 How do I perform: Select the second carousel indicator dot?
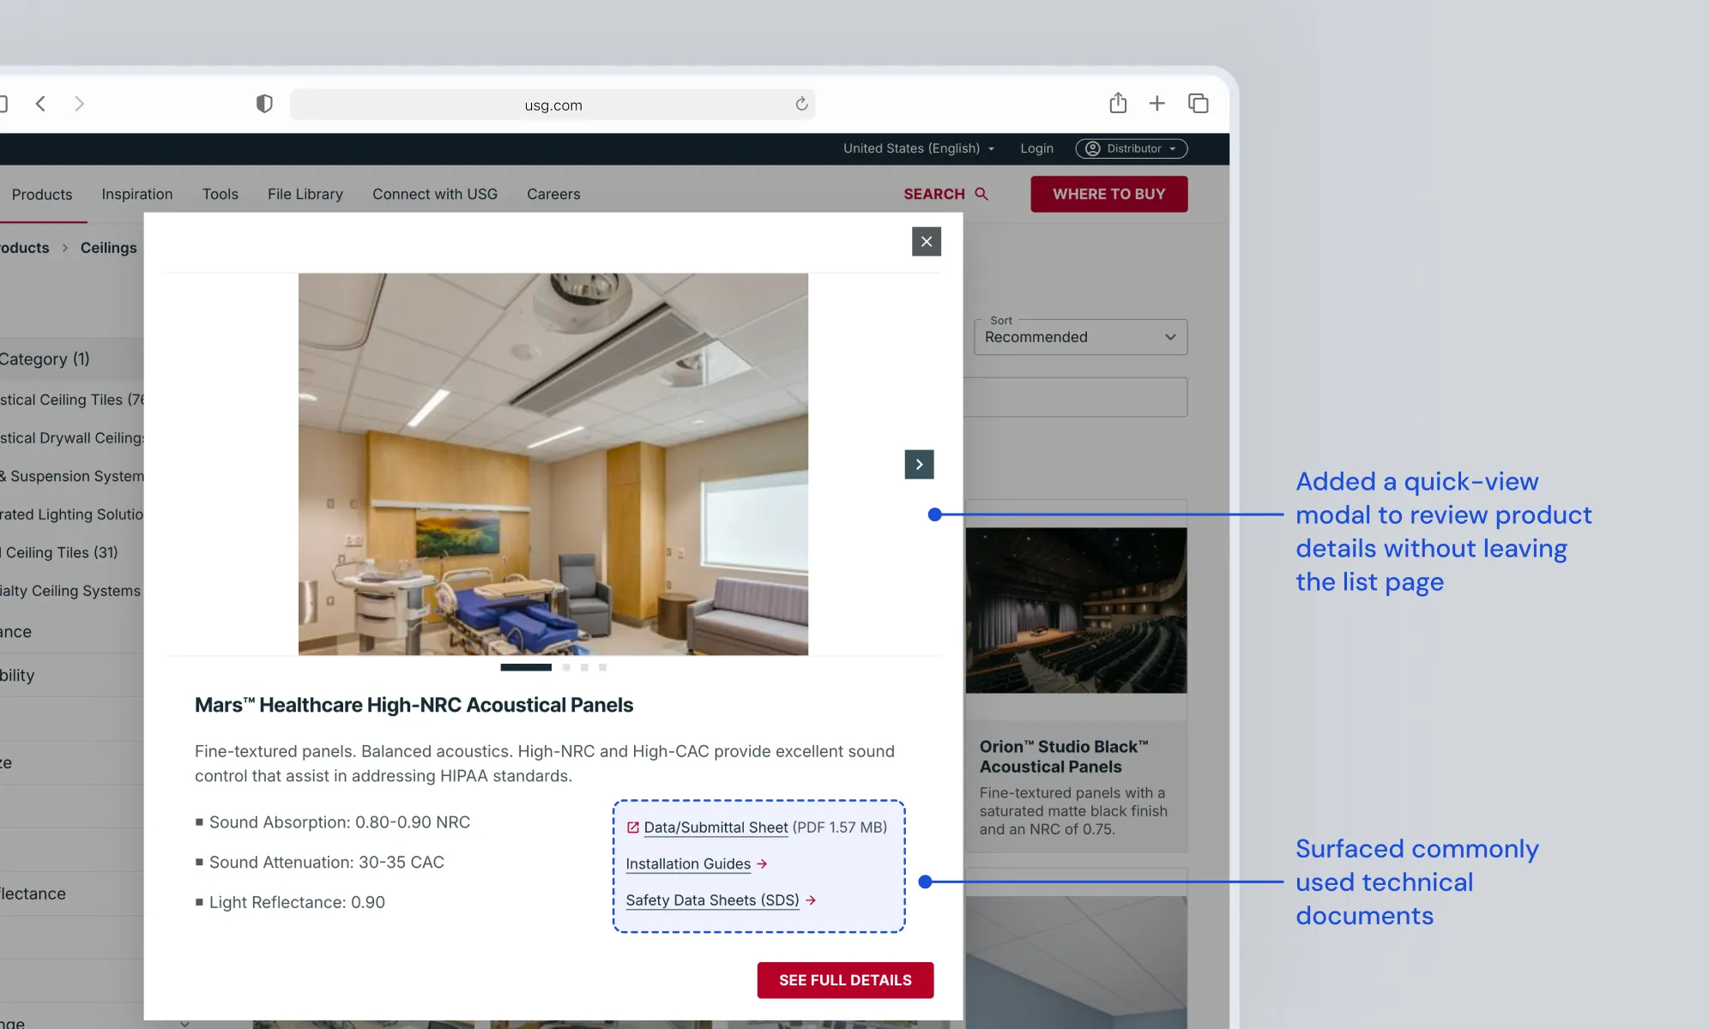pos(566,667)
